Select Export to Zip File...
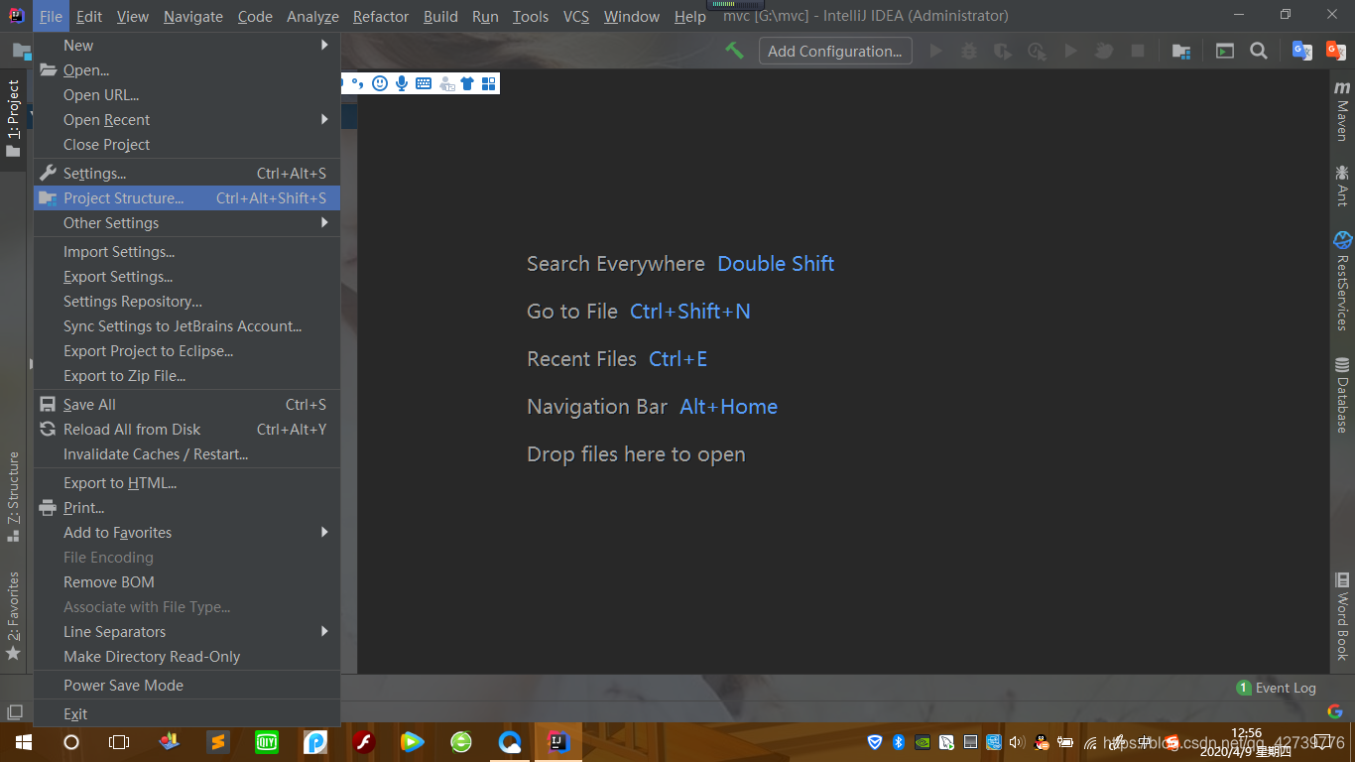 click(186, 375)
